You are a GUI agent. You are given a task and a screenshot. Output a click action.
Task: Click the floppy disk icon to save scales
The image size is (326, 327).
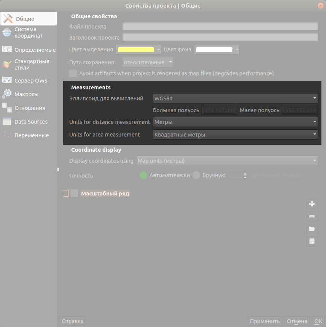tap(312, 241)
